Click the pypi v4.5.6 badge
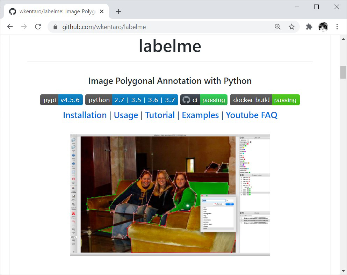 click(x=62, y=100)
